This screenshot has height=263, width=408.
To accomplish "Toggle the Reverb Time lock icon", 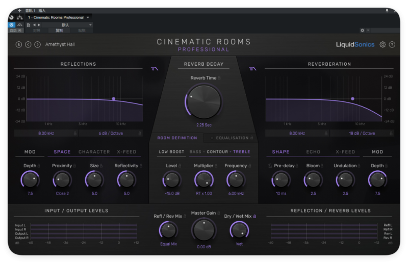I will (219, 78).
